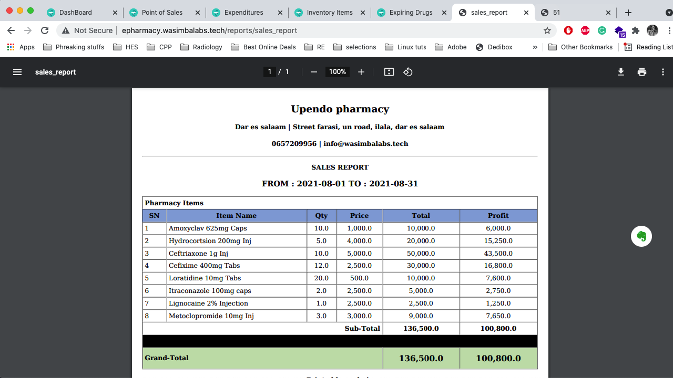Open the Apps shortcut in bookmarks bar

click(21, 47)
